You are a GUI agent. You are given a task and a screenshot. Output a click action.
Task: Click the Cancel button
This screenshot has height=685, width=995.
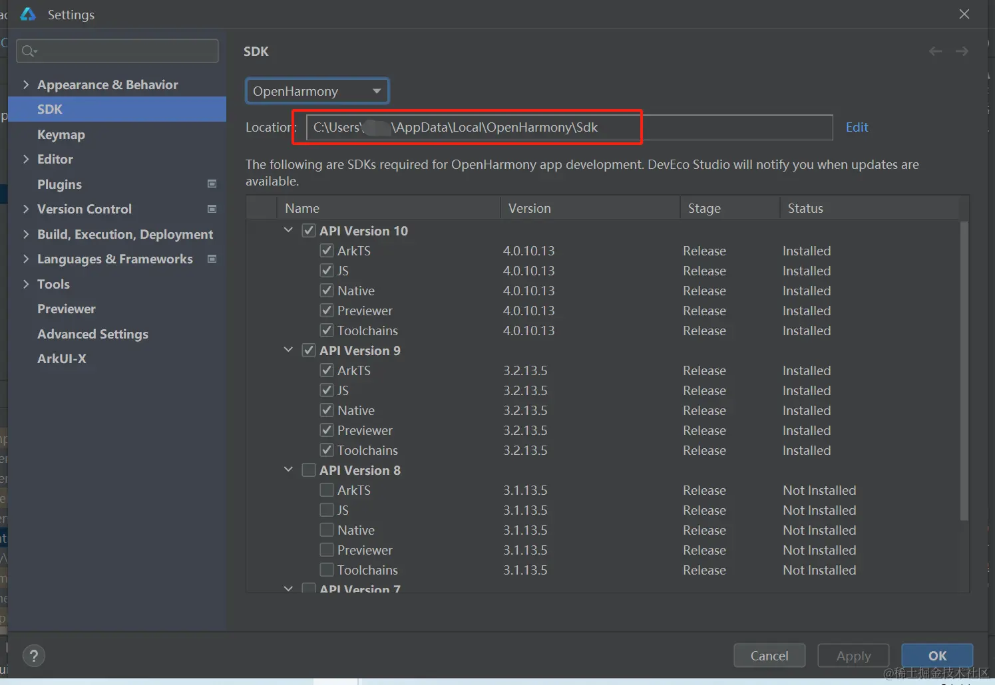[x=769, y=656]
